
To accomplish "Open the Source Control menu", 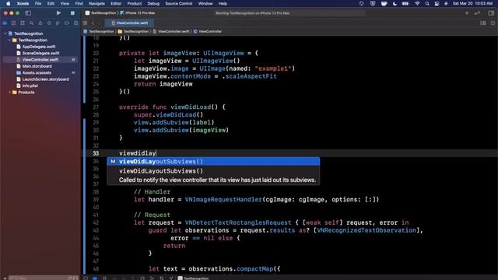I will click(179, 3).
